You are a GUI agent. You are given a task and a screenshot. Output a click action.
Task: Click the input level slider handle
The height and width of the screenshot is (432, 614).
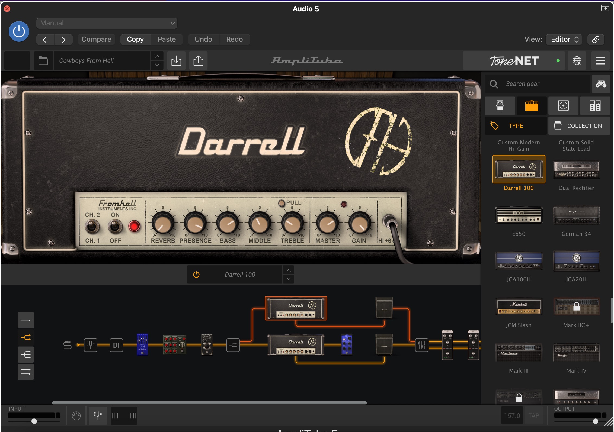34,421
